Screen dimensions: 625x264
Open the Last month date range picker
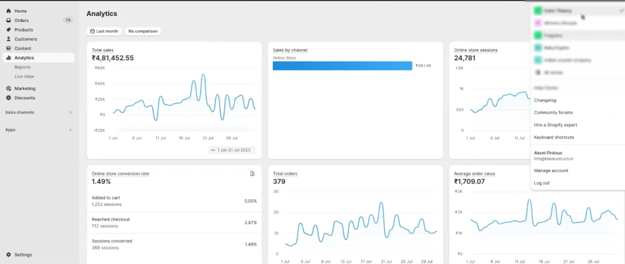(x=104, y=31)
